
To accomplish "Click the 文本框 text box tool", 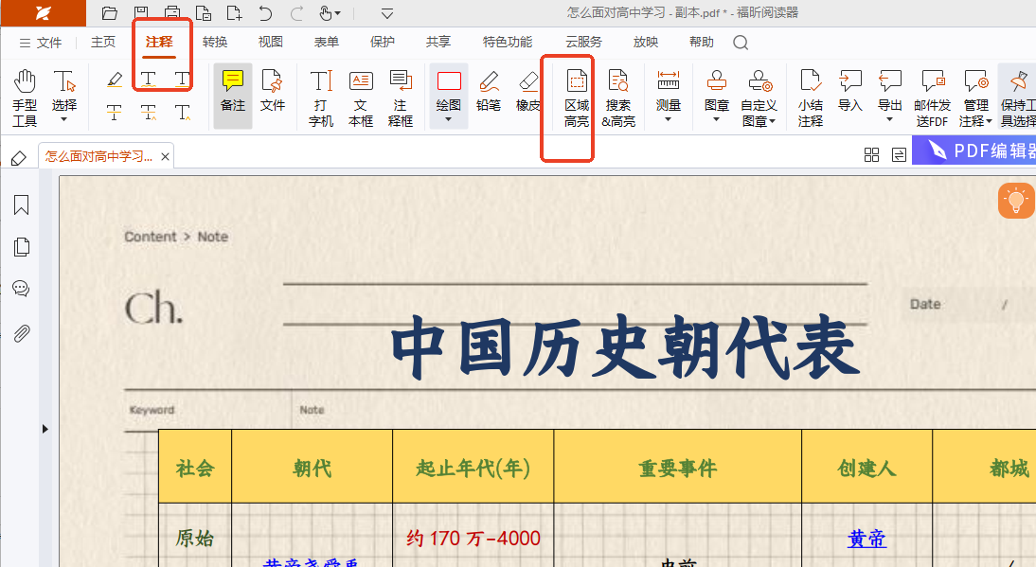I will click(361, 97).
